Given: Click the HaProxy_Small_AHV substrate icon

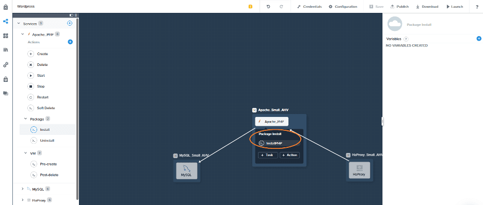Looking at the screenshot, I should point(348,155).
